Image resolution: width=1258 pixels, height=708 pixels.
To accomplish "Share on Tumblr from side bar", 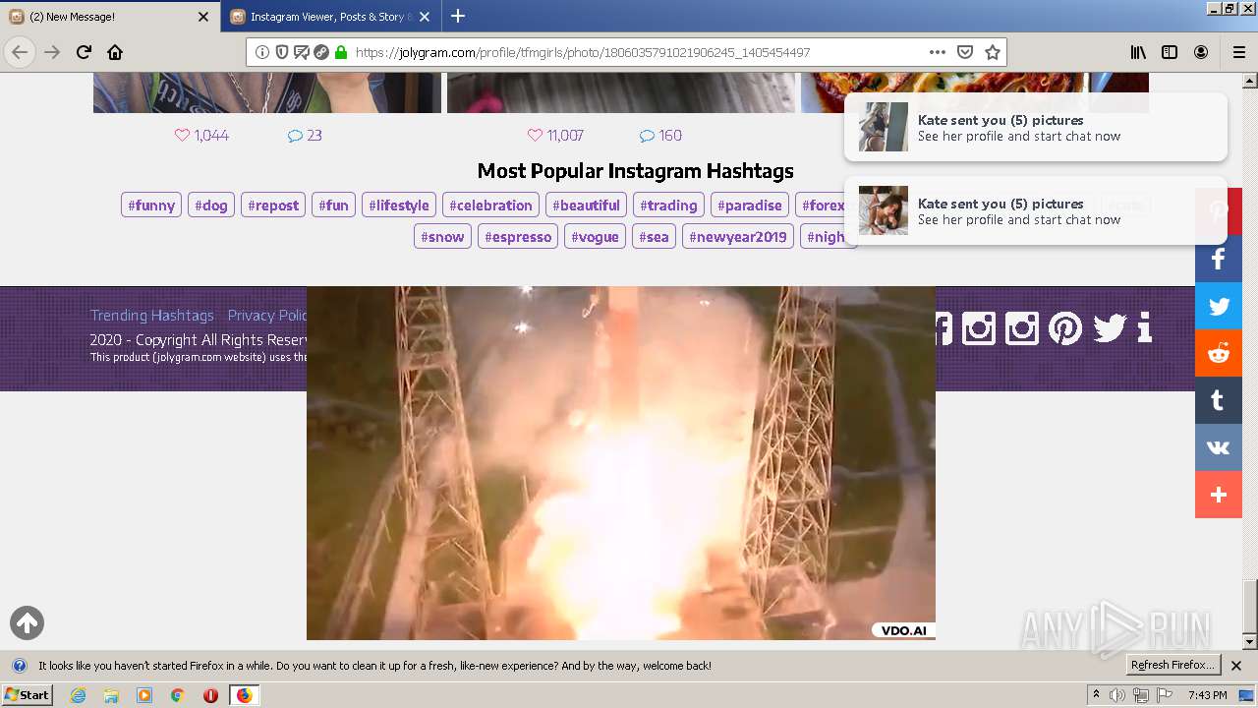I will coord(1219,401).
